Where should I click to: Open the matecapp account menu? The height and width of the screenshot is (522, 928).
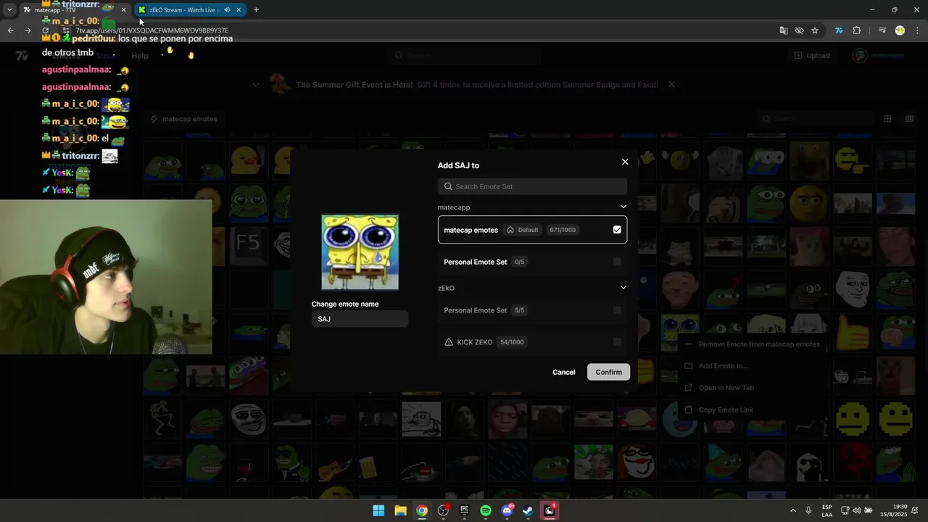[879, 55]
